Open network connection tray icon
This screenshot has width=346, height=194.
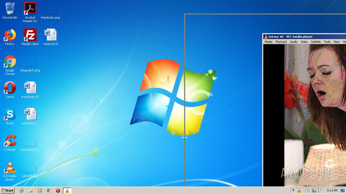[x=314, y=190]
